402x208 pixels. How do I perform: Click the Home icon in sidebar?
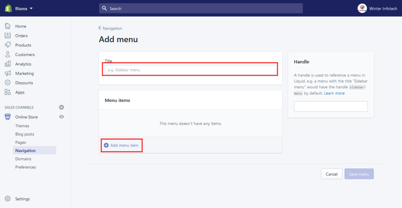pos(7,26)
